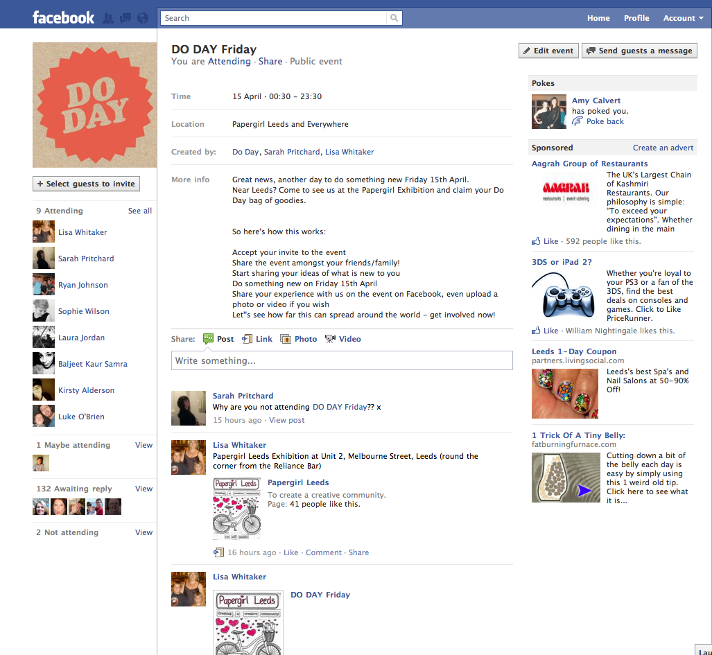Click the Aagrah logo image
The width and height of the screenshot is (712, 655).
click(565, 190)
